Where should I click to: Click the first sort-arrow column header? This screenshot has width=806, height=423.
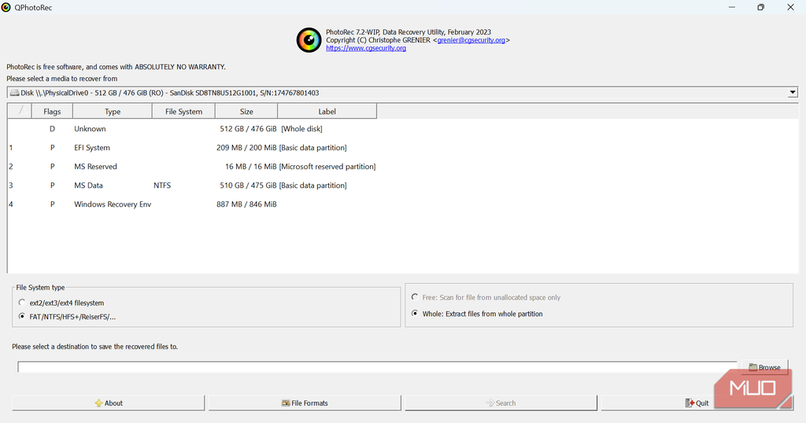click(20, 112)
